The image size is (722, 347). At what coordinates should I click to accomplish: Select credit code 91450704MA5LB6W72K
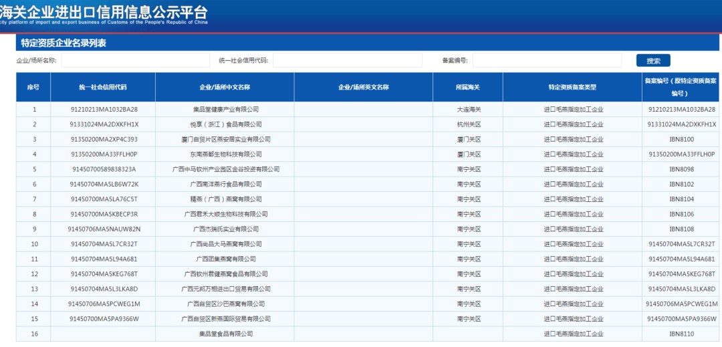tap(104, 184)
